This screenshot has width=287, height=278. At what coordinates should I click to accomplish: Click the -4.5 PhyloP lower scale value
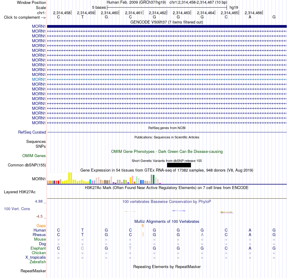tap(39, 216)
